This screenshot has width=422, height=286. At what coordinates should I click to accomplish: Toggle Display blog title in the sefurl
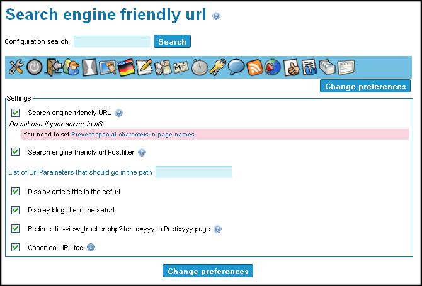[x=15, y=210]
